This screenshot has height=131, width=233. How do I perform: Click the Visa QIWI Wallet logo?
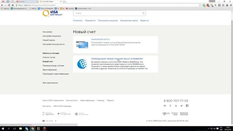(52, 13)
